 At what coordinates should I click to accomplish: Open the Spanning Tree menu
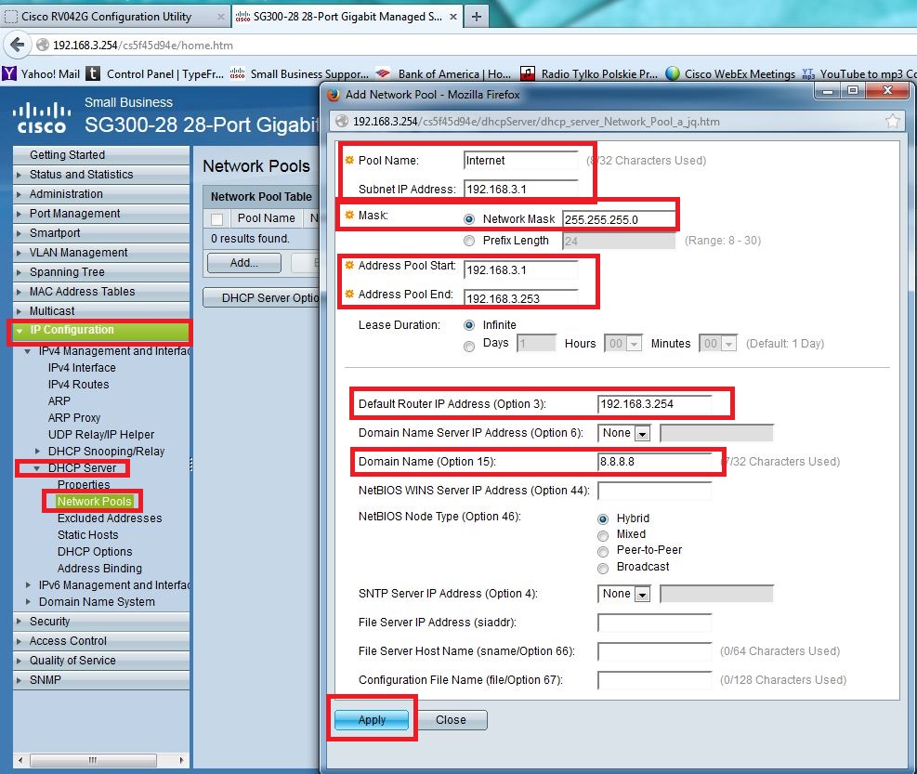click(x=101, y=272)
